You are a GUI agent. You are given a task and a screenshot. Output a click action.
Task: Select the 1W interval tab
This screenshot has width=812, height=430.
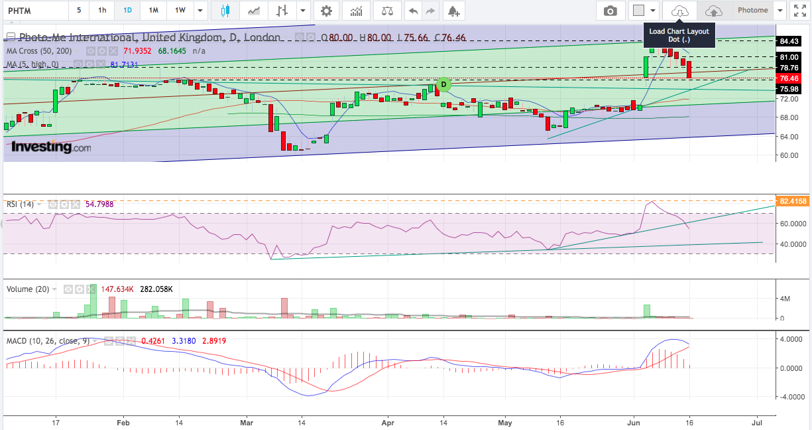click(180, 11)
